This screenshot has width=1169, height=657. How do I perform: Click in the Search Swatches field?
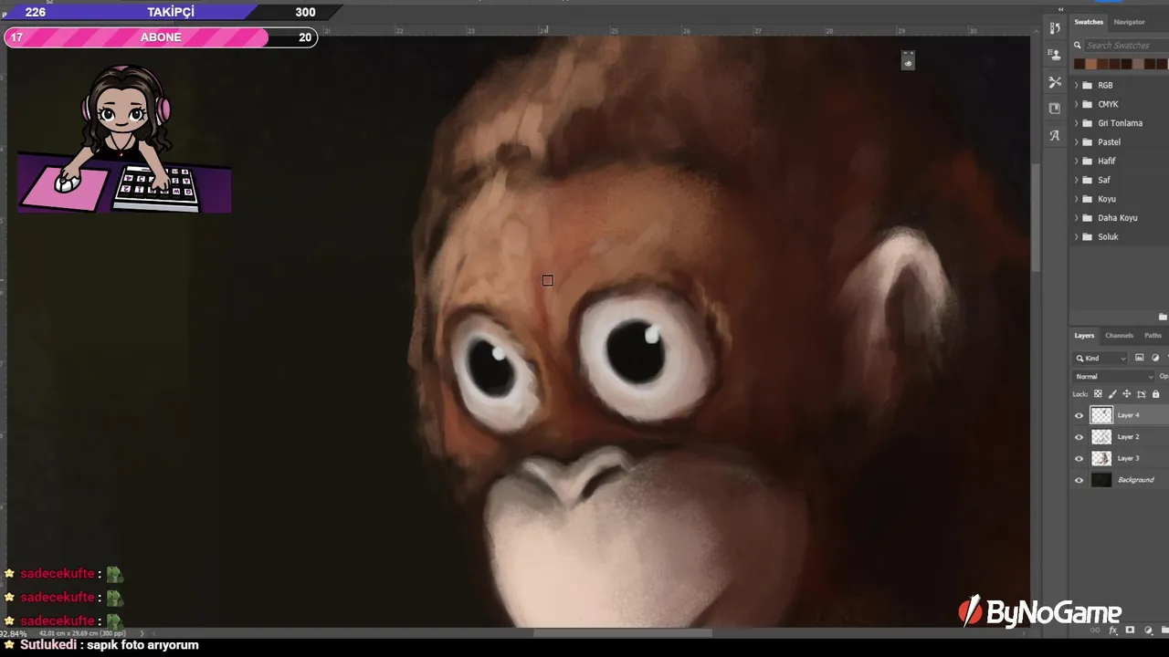coord(1125,46)
